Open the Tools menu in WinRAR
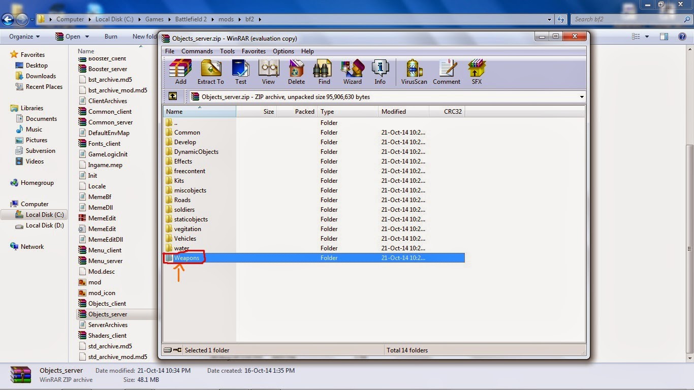This screenshot has width=694, height=390. pos(227,51)
